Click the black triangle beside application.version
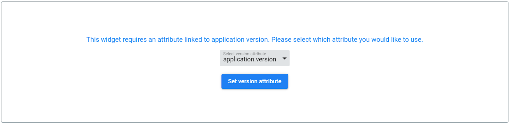 coord(284,59)
